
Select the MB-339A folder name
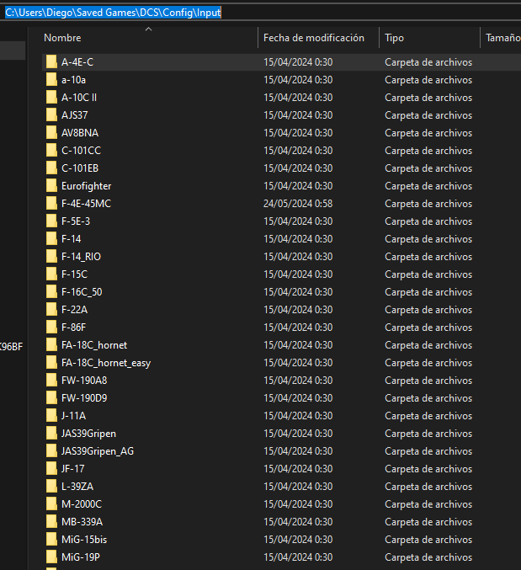pos(82,522)
